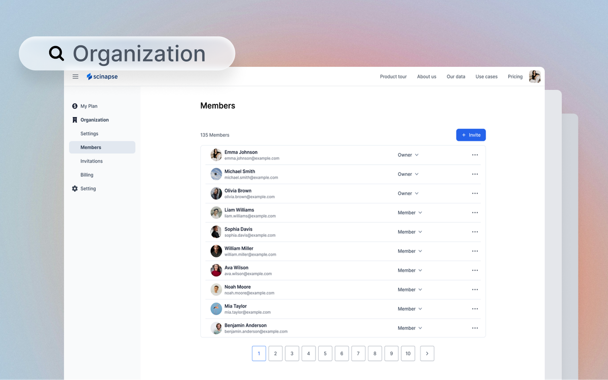
Task: Expand Benjamin Anderson's role selector
Action: point(409,328)
